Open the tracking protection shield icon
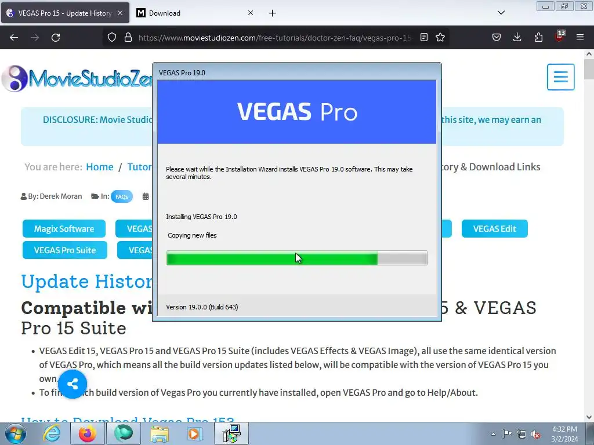The width and height of the screenshot is (594, 445). 112,37
